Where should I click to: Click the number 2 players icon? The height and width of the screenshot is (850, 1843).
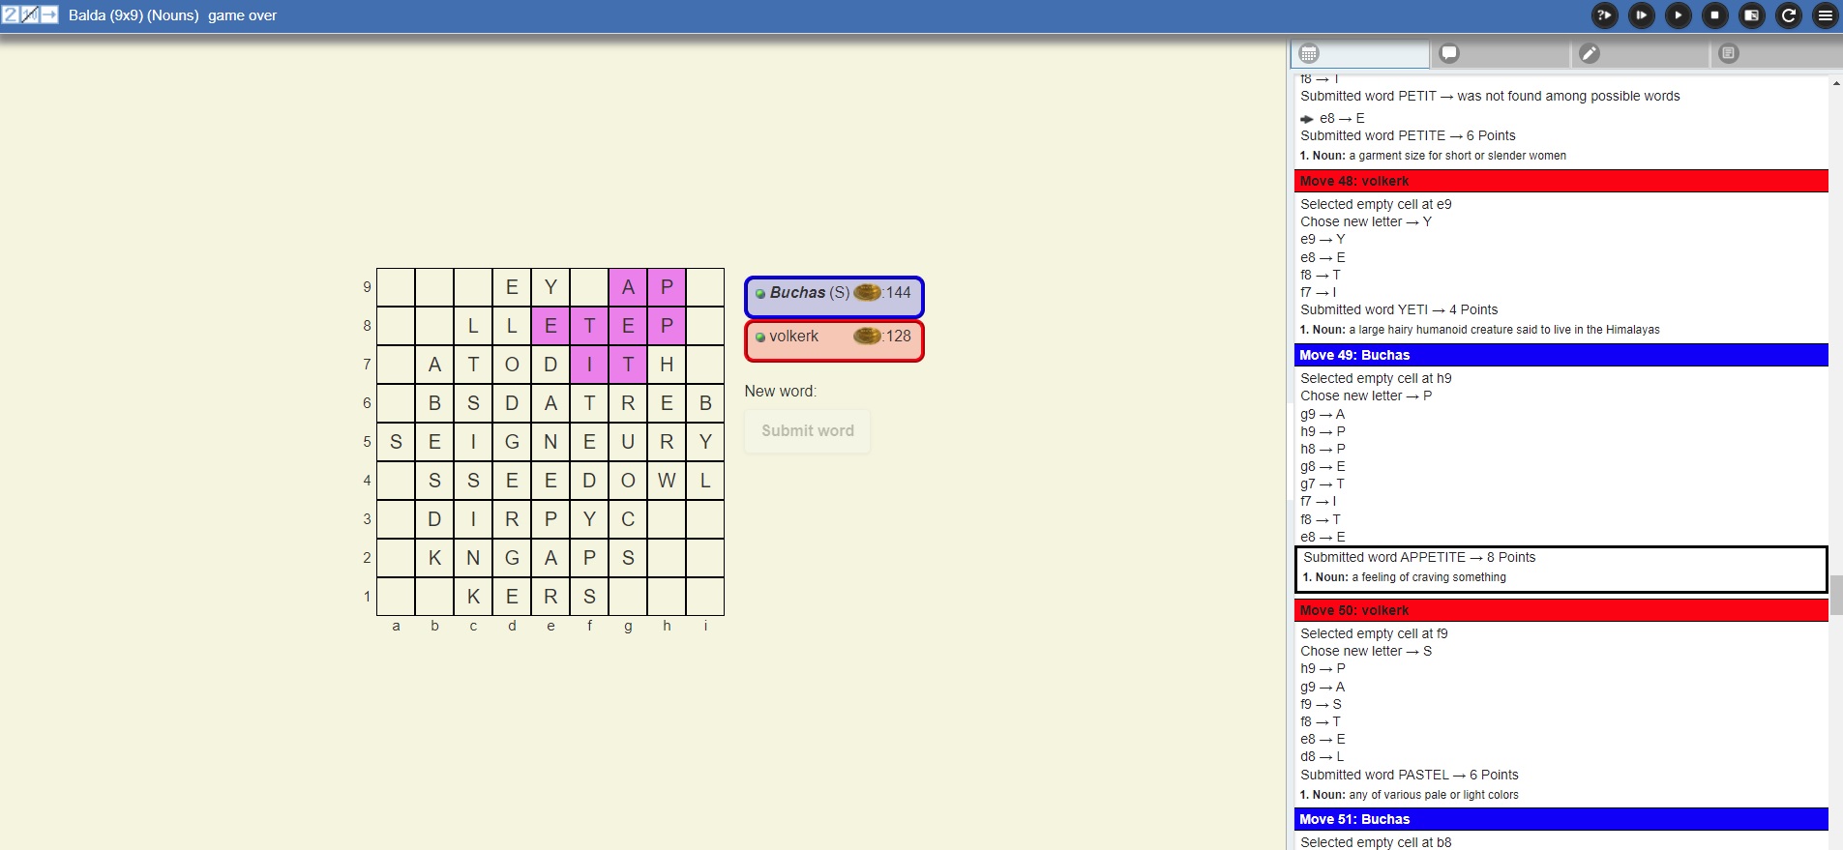point(11,15)
